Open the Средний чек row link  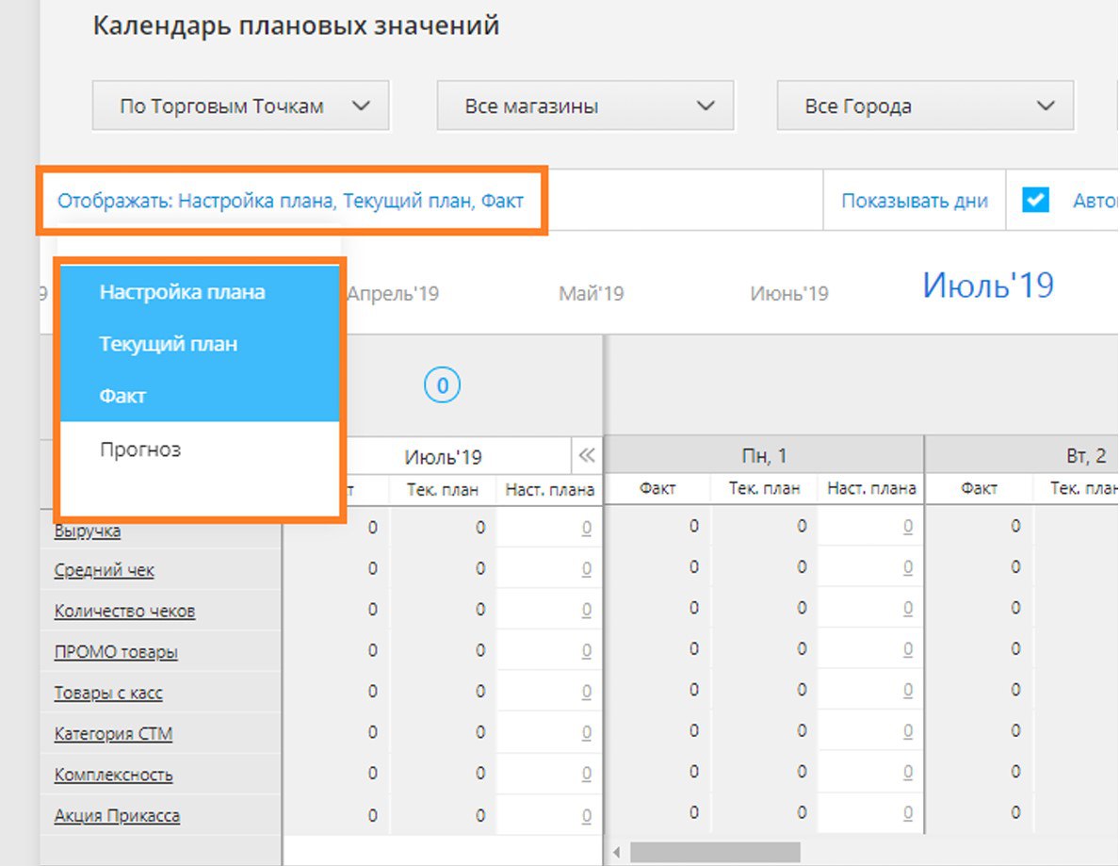(x=104, y=570)
